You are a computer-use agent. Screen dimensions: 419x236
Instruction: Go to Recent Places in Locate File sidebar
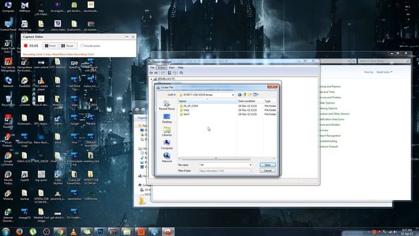pos(167,105)
